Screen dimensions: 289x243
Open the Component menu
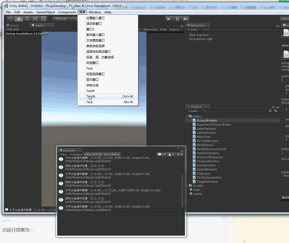click(67, 12)
